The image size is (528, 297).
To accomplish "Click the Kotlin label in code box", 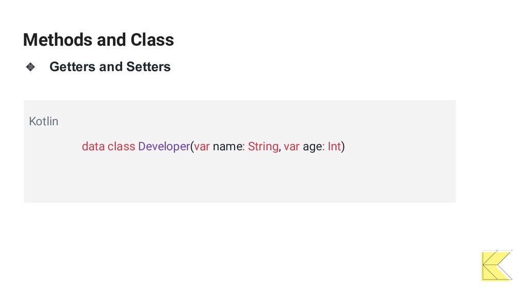I will click(43, 121).
